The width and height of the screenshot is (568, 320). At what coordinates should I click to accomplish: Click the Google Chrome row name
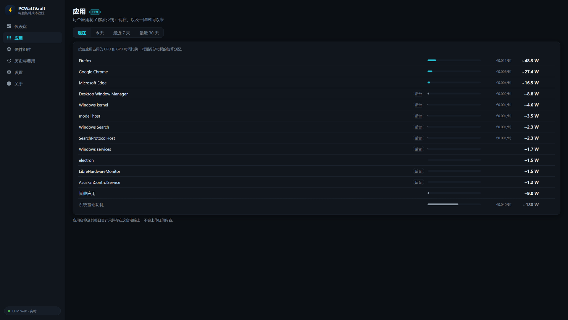click(x=93, y=72)
